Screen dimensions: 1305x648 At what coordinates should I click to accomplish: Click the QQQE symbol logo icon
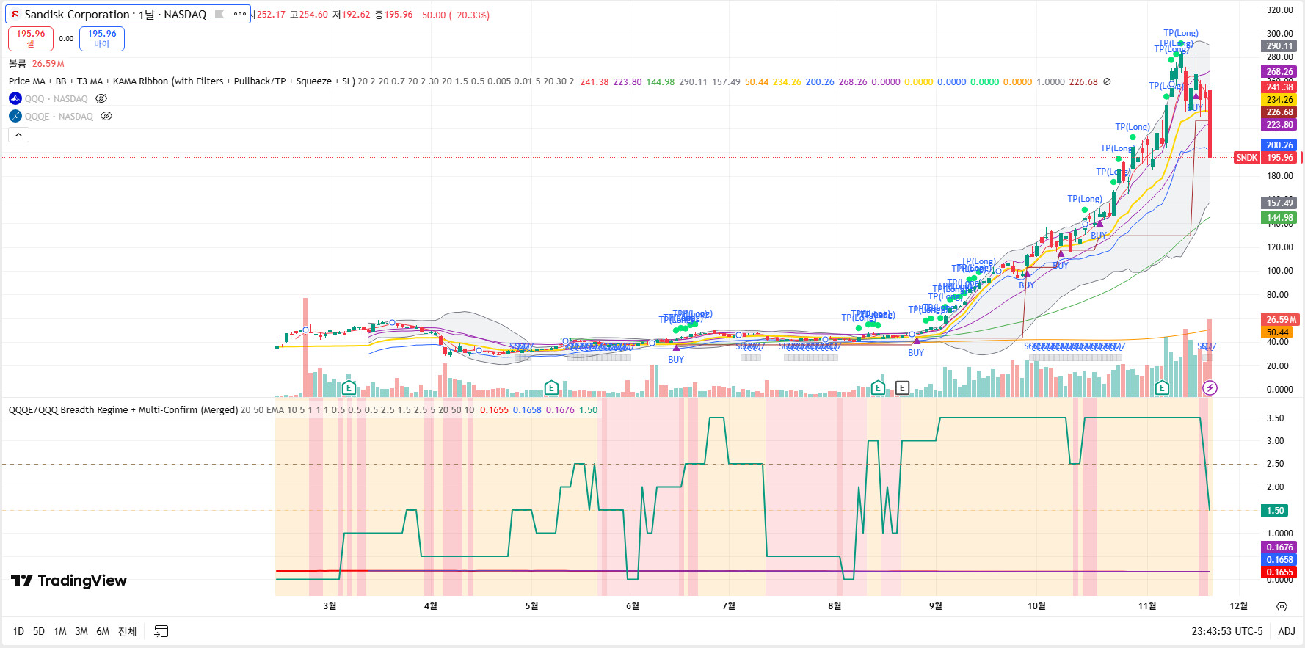(x=15, y=116)
